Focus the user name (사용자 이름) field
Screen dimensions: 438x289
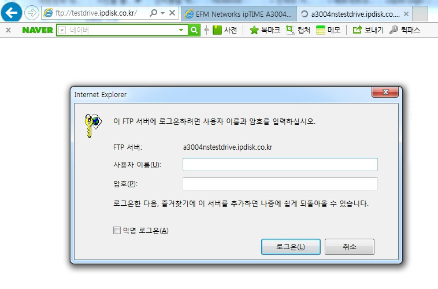[x=280, y=164]
